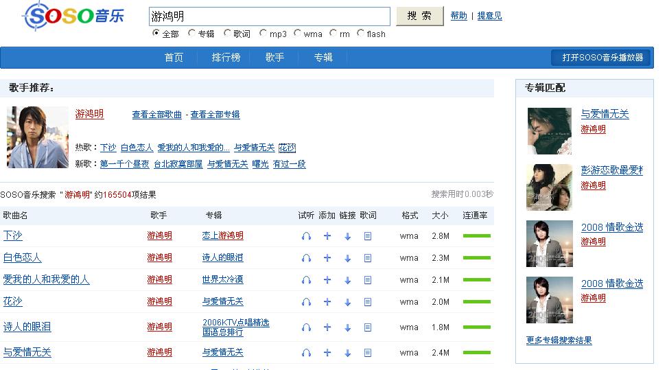Click the link arrow for 诗人的眼泪
The height and width of the screenshot is (370, 667).
click(347, 328)
